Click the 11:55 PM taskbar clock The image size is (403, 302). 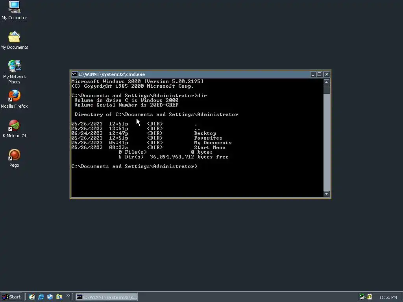coord(388,297)
